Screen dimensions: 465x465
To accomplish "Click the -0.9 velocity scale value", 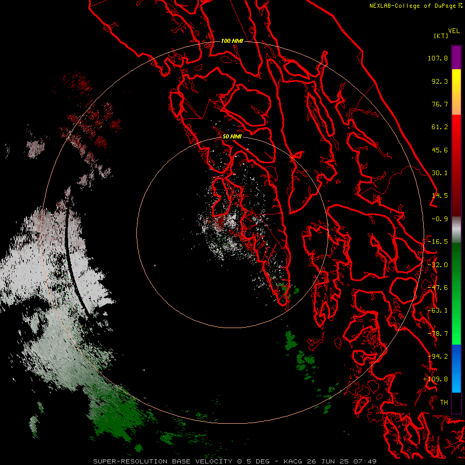I will [x=440, y=219].
